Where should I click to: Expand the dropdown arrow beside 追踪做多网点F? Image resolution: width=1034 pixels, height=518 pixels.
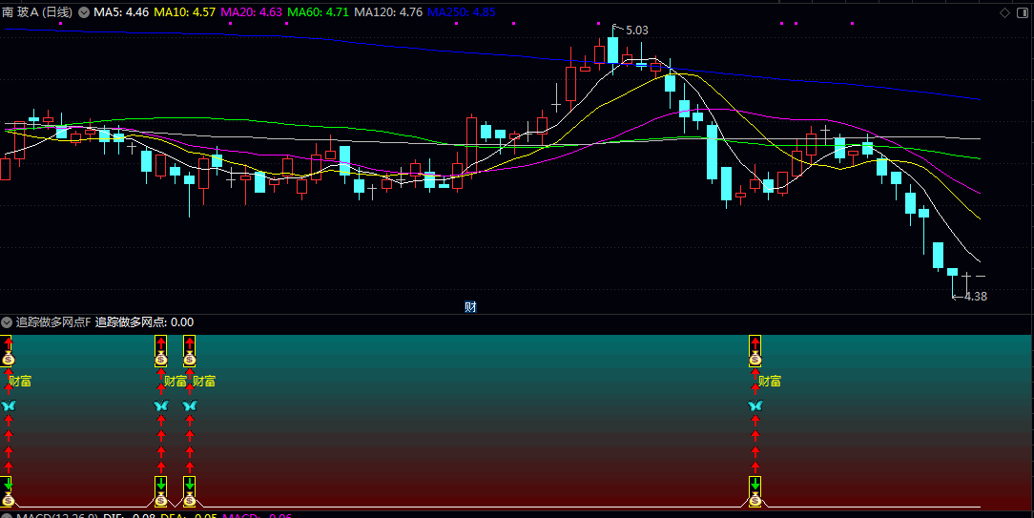click(8, 322)
